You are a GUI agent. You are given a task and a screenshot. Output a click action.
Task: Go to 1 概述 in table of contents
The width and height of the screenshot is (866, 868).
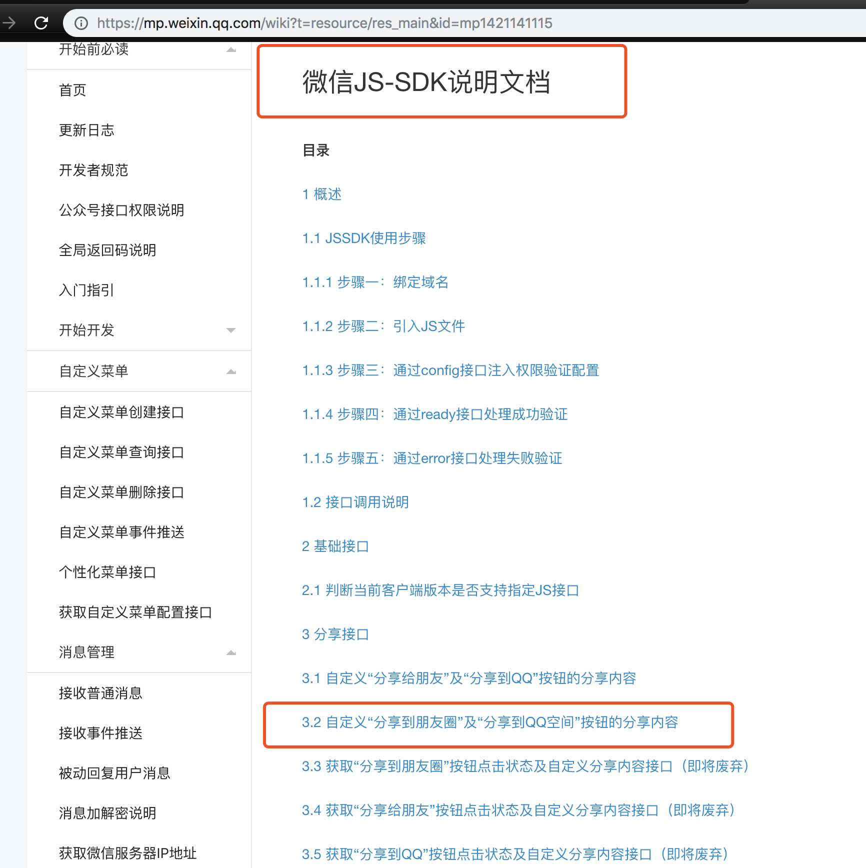(x=321, y=194)
